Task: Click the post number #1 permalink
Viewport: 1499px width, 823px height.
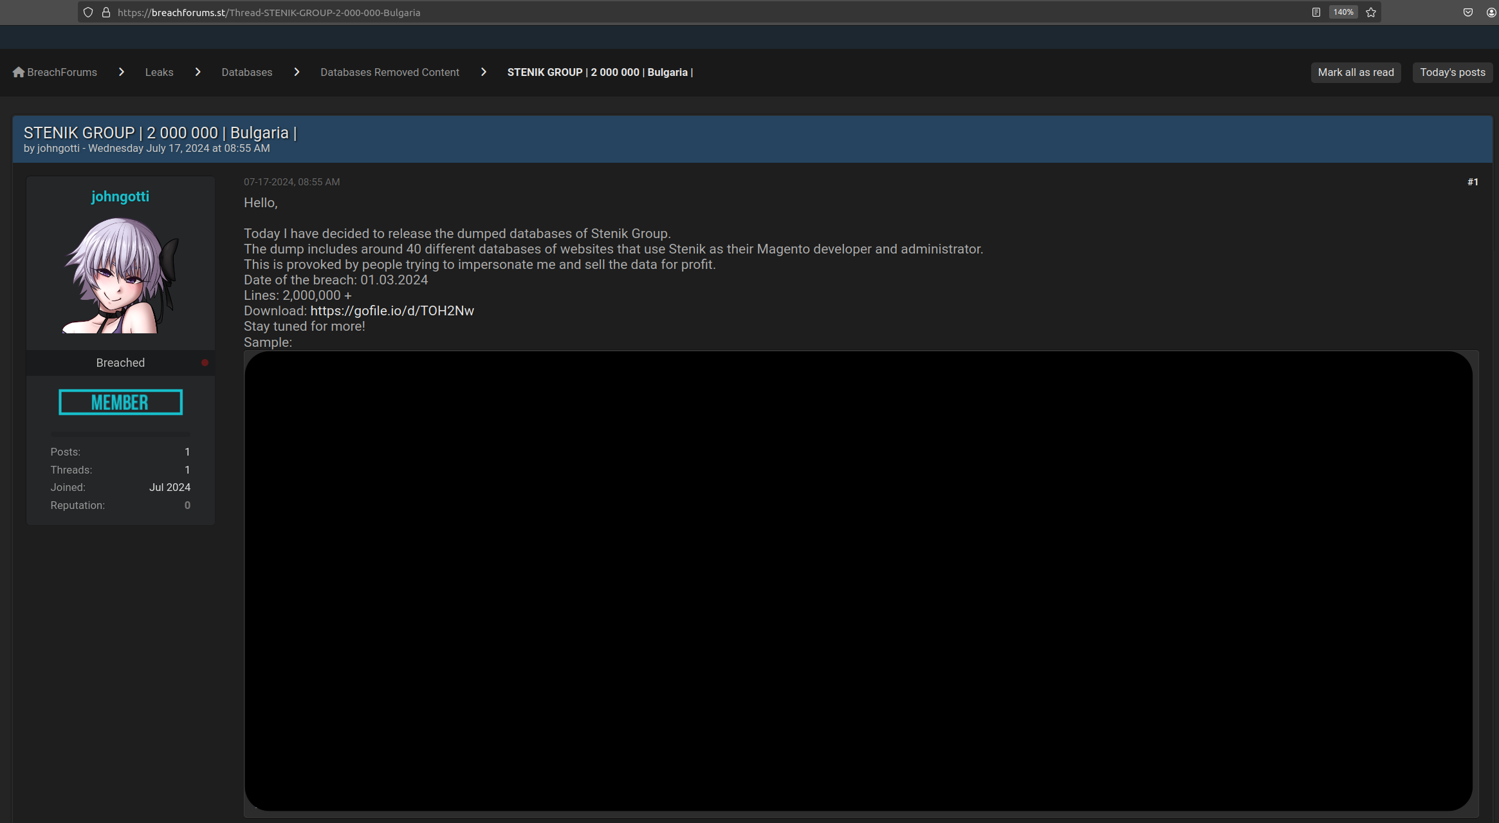Action: coord(1473,182)
